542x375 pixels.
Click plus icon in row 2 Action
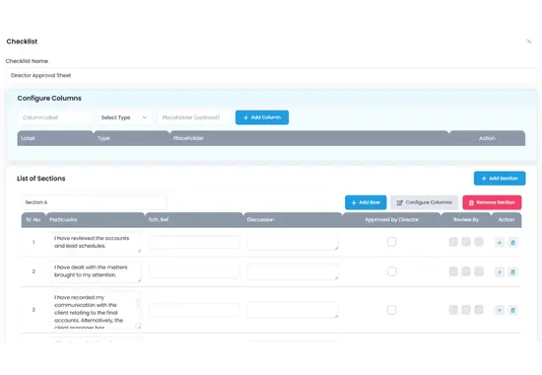pyautogui.click(x=500, y=271)
